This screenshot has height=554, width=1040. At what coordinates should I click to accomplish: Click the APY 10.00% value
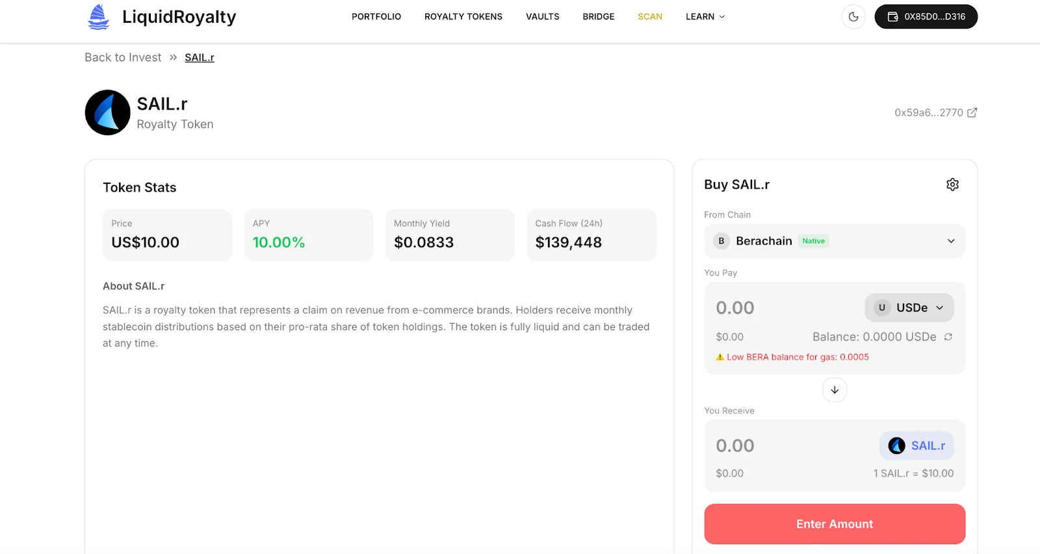tap(279, 243)
